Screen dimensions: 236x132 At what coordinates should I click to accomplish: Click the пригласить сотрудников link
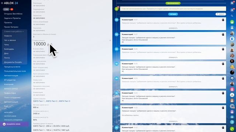pyautogui.click(x=13, y=120)
